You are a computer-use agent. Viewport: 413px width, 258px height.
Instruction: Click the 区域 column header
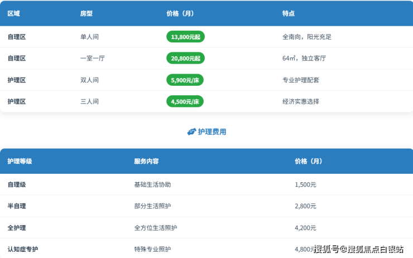(13, 13)
